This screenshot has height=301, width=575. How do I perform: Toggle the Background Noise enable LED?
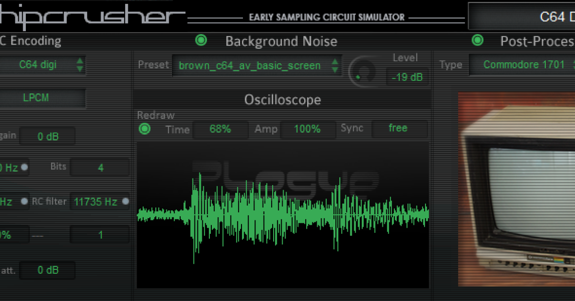[x=201, y=40]
